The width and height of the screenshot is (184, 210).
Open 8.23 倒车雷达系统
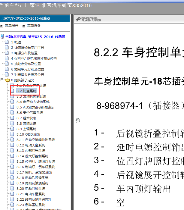pos(31,205)
